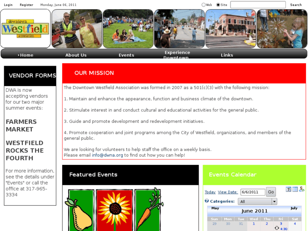Click the Search button
This screenshot has height=231, width=308.
point(296,5)
